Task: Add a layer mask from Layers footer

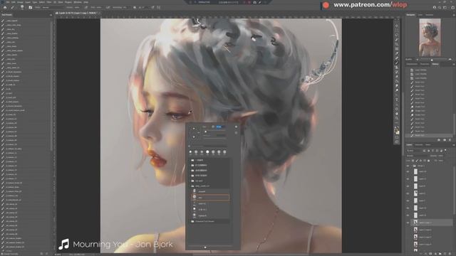Action: pos(430,253)
